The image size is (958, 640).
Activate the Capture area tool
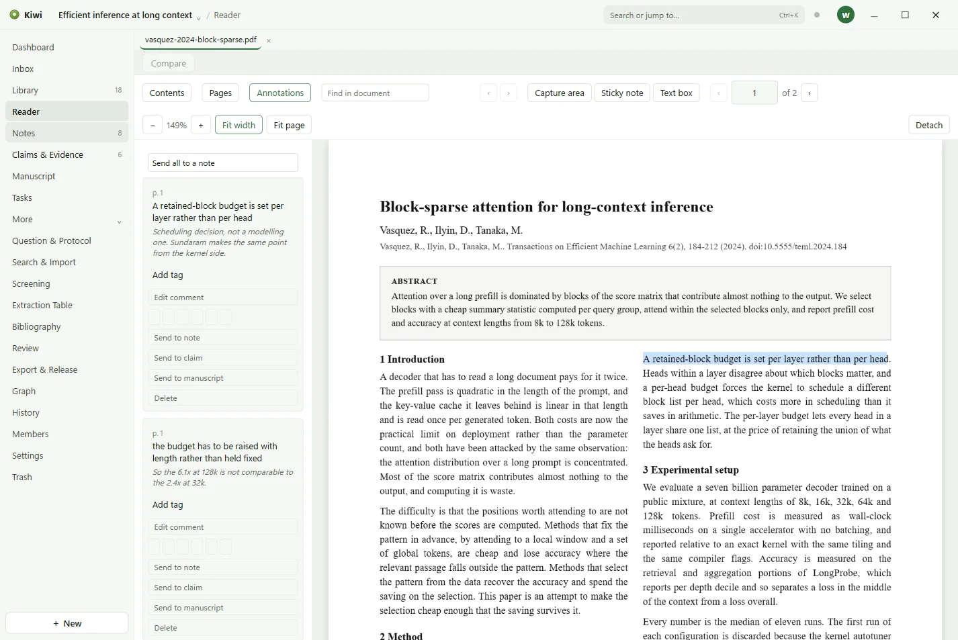(x=560, y=93)
